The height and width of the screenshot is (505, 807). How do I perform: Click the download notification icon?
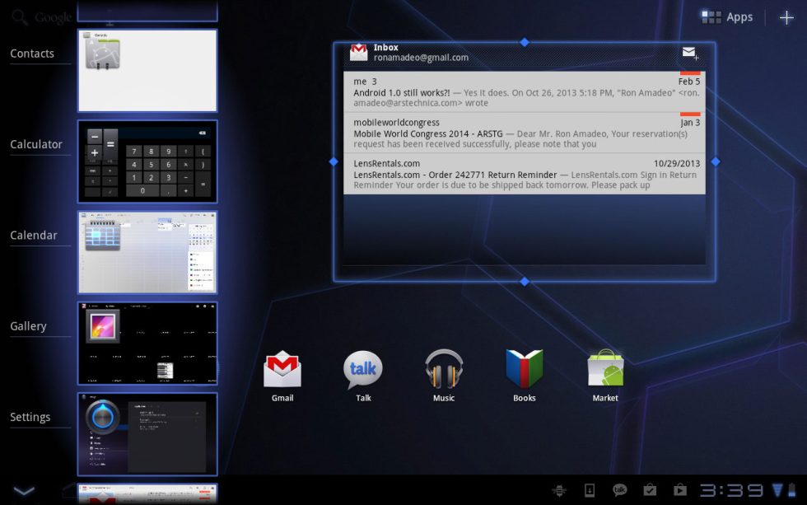590,490
